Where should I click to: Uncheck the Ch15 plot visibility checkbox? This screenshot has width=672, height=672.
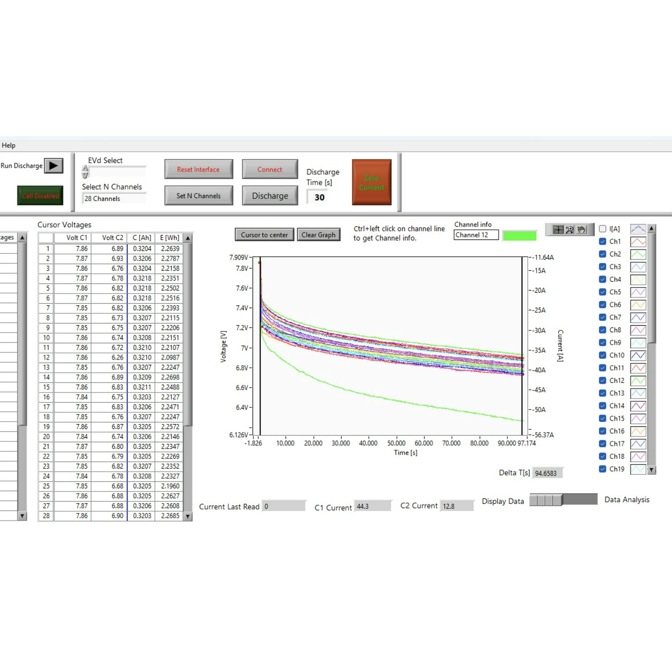602,418
